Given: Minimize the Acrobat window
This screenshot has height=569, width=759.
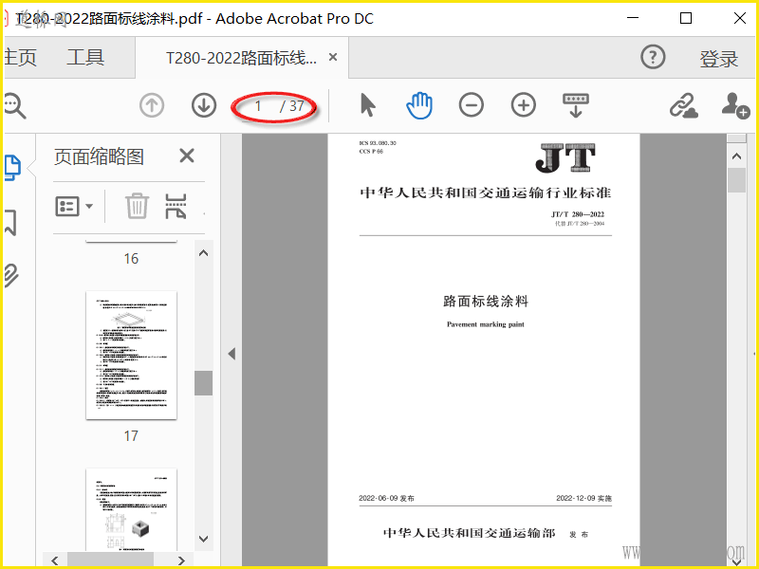Looking at the screenshot, I should (633, 18).
